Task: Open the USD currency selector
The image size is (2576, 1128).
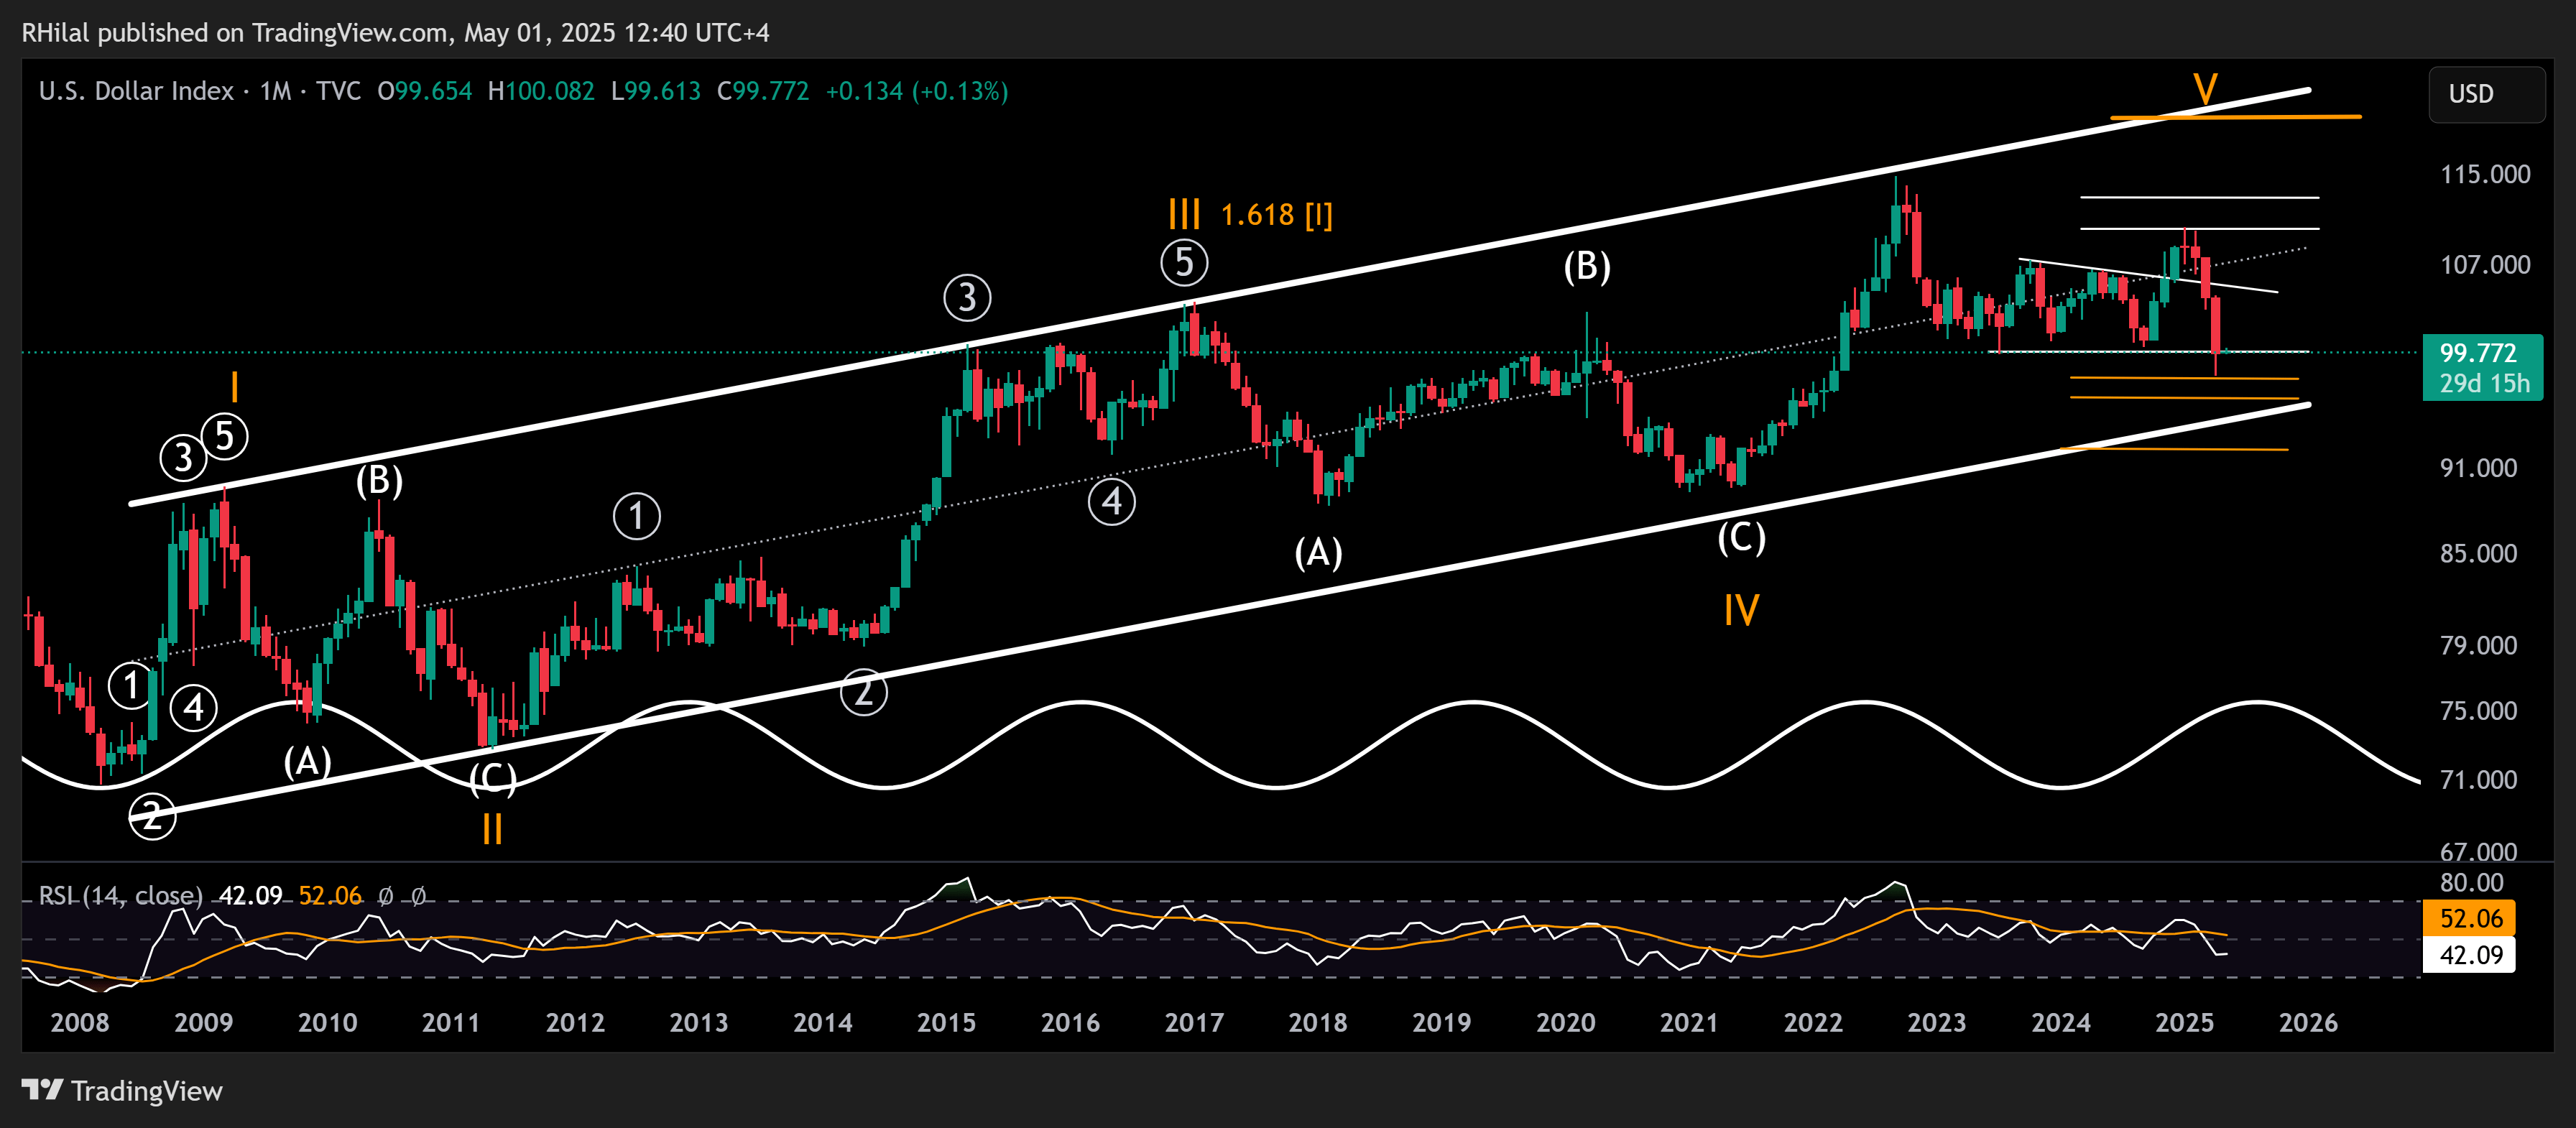Action: (2486, 94)
